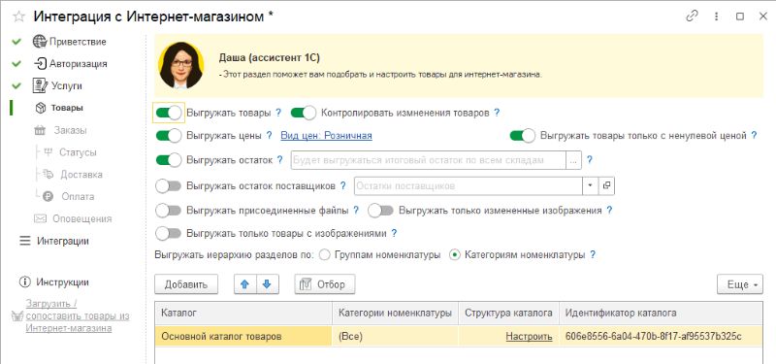Show help for hierarchy radio options
Viewport: 776px width, 364px height.
(x=593, y=255)
